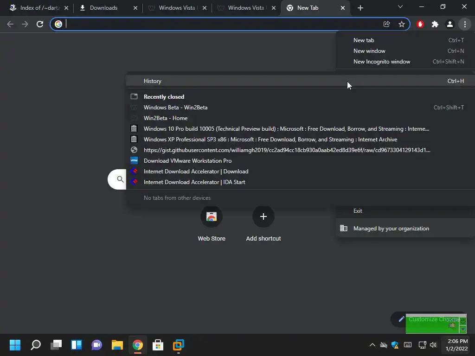Screen dimensions: 475x356
Task: Open the red ad blocker extension icon
Action: (420, 24)
